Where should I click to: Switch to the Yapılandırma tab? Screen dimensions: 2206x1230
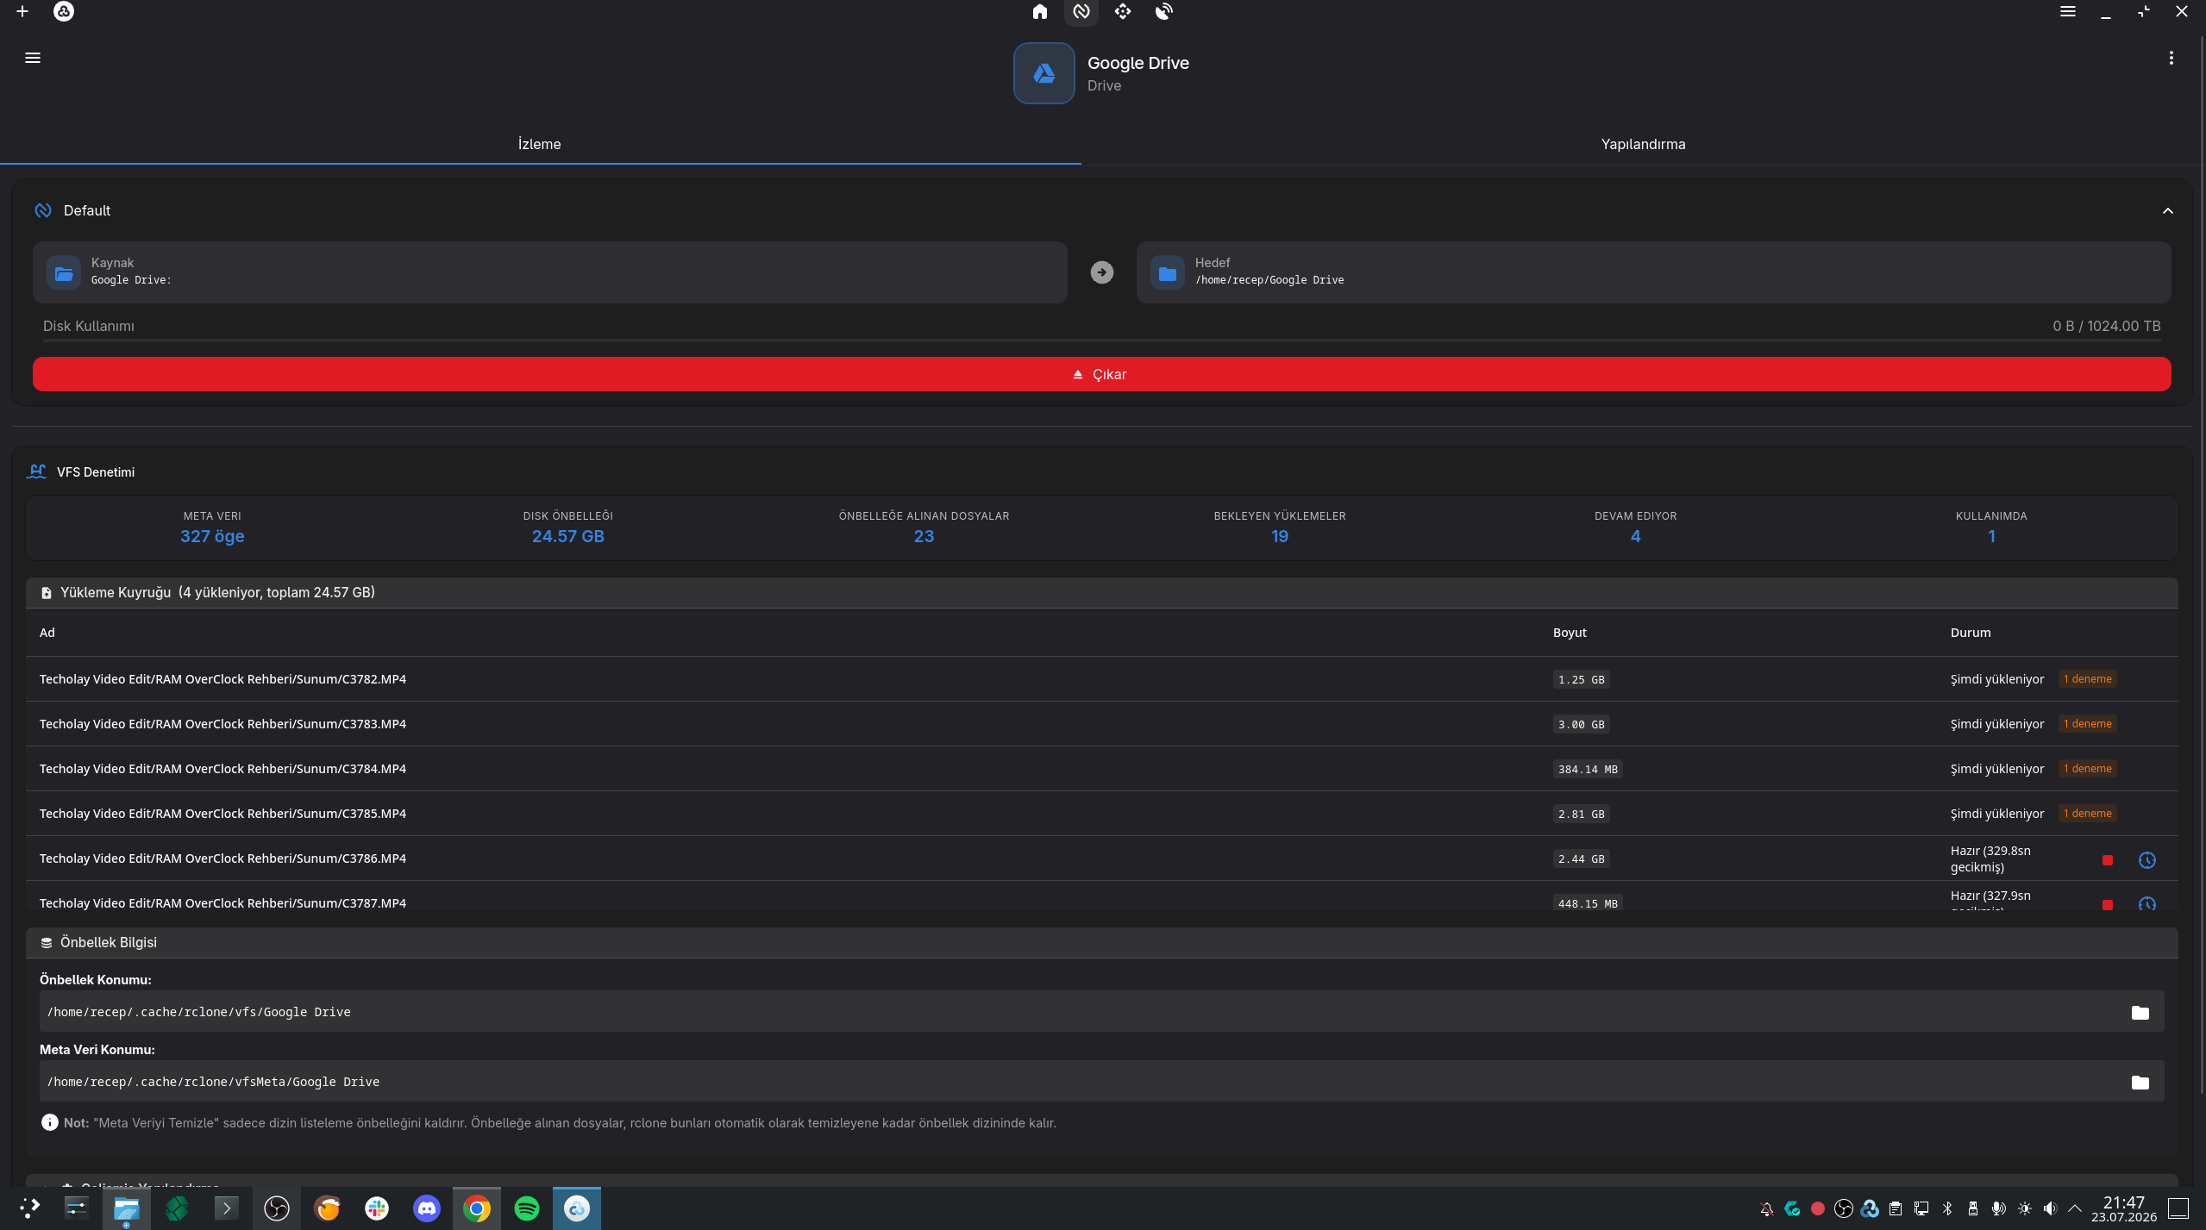click(1643, 144)
